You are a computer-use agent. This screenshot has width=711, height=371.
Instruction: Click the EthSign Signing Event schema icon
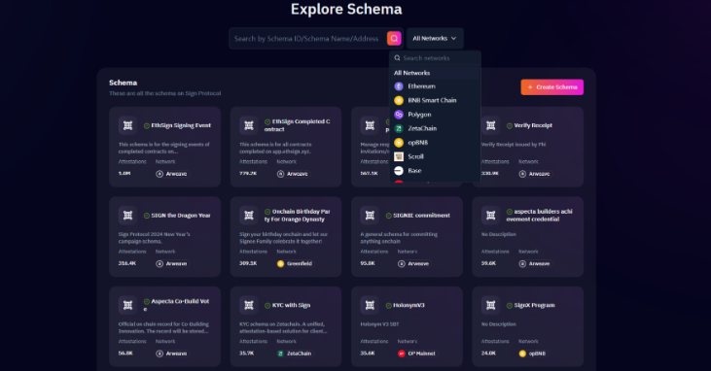127,125
